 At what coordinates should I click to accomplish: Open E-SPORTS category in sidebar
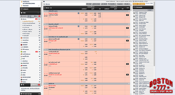click(x=30, y=47)
